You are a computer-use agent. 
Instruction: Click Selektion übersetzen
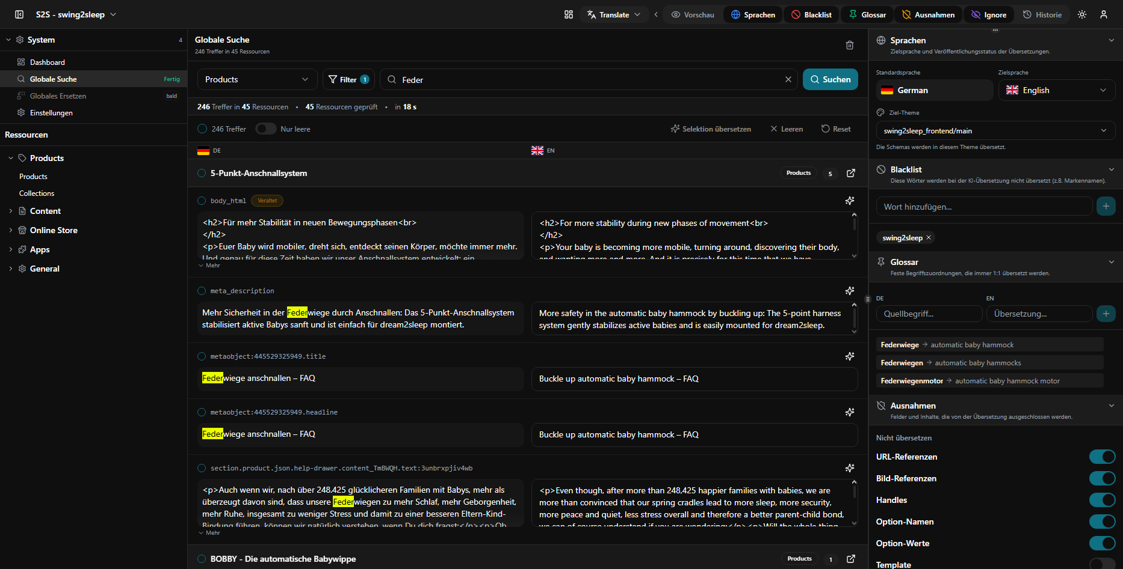tap(711, 129)
